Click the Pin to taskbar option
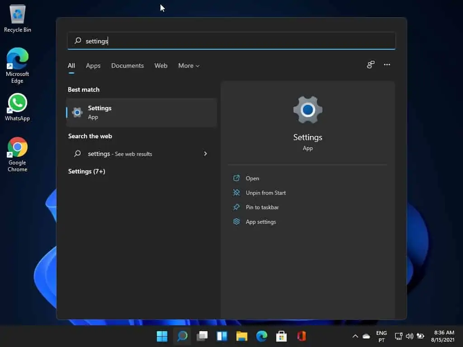Image resolution: width=463 pixels, height=347 pixels. (x=261, y=207)
